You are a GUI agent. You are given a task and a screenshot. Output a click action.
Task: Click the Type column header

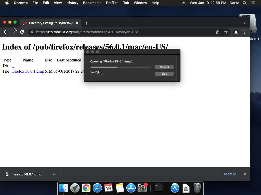(7, 60)
